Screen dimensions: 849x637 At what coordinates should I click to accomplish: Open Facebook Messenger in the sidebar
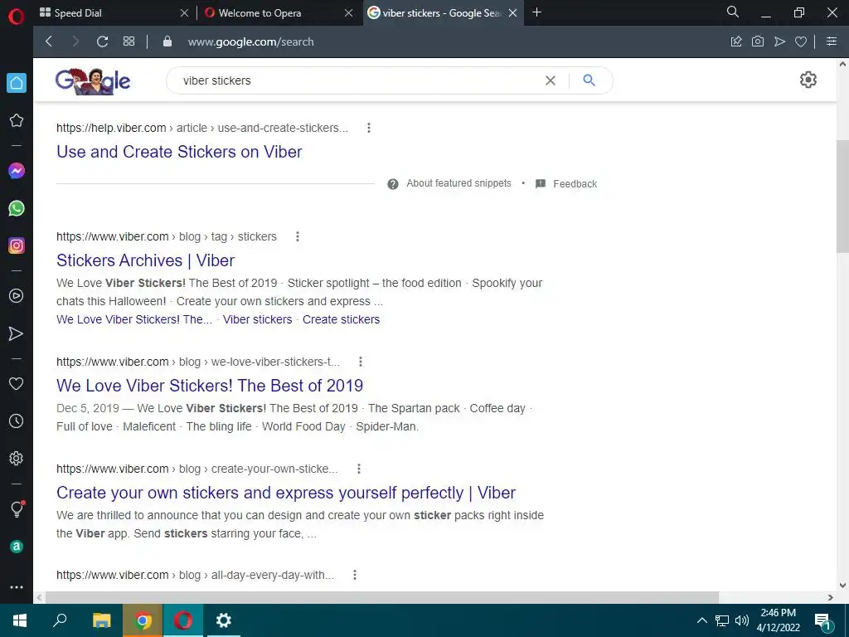(17, 171)
